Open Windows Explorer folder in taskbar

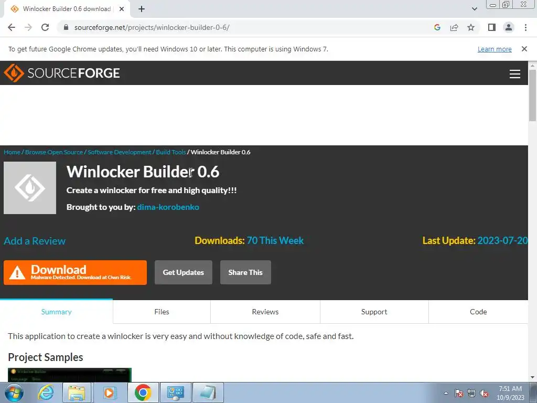77,393
